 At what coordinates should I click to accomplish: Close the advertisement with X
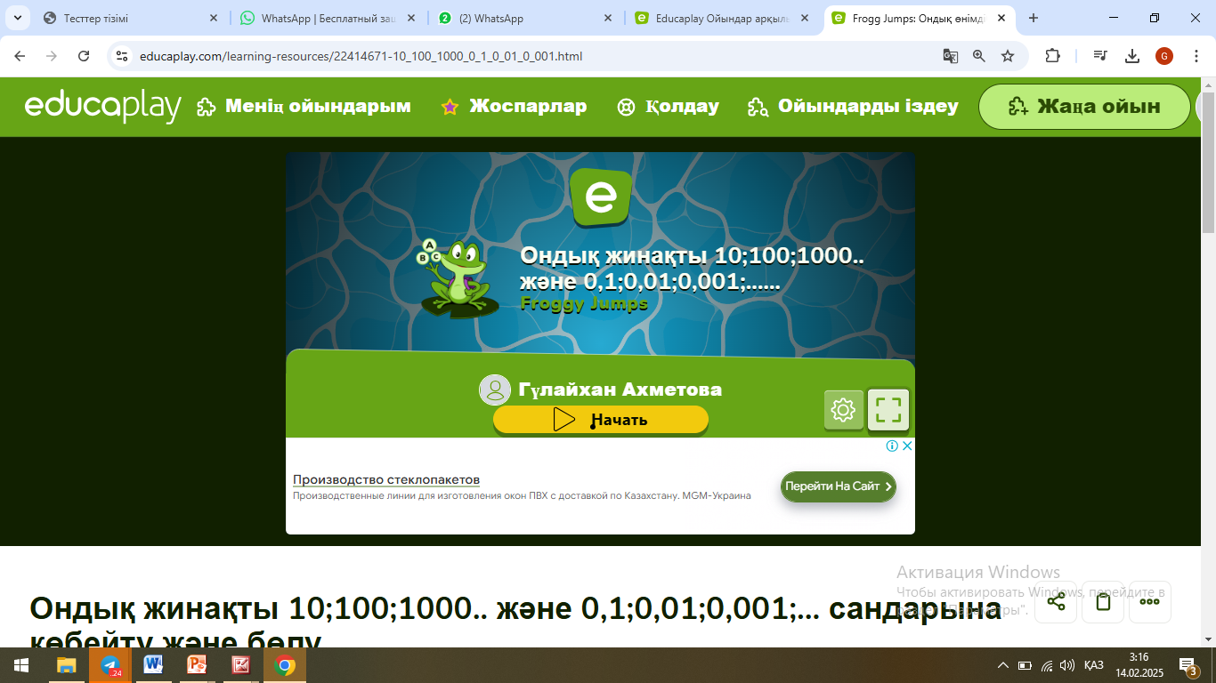(x=907, y=446)
